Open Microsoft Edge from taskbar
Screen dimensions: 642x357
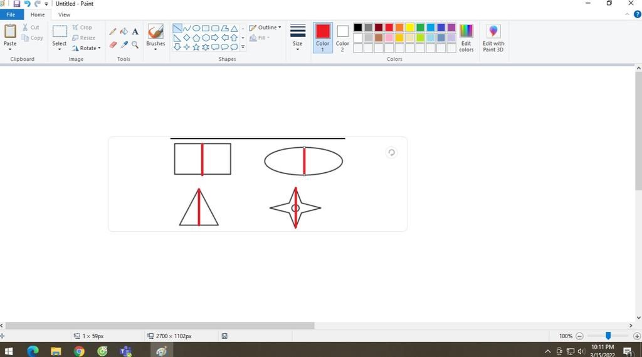(33, 351)
